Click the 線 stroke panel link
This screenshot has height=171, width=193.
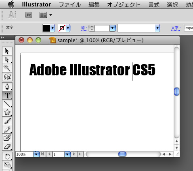click(84, 28)
